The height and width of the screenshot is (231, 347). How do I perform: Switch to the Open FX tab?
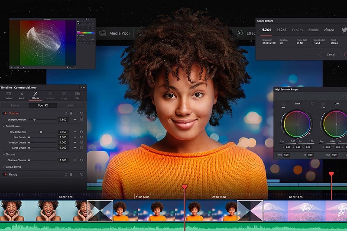tap(42, 105)
